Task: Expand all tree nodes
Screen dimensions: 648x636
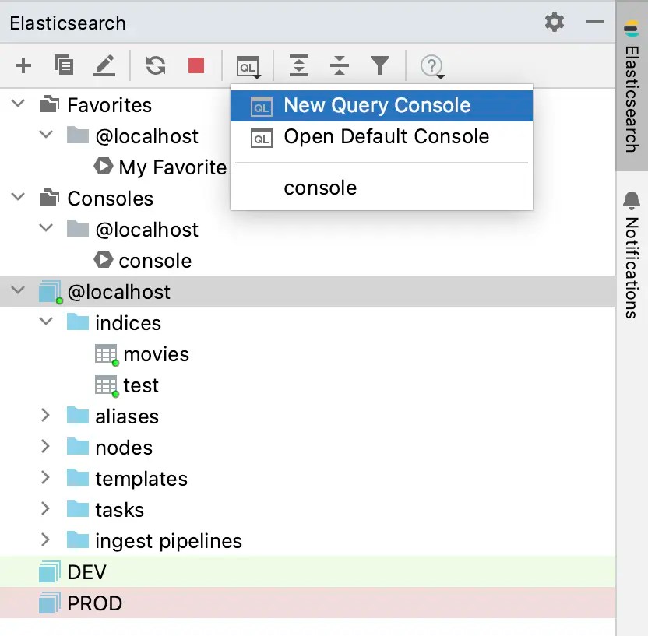Action: click(299, 65)
